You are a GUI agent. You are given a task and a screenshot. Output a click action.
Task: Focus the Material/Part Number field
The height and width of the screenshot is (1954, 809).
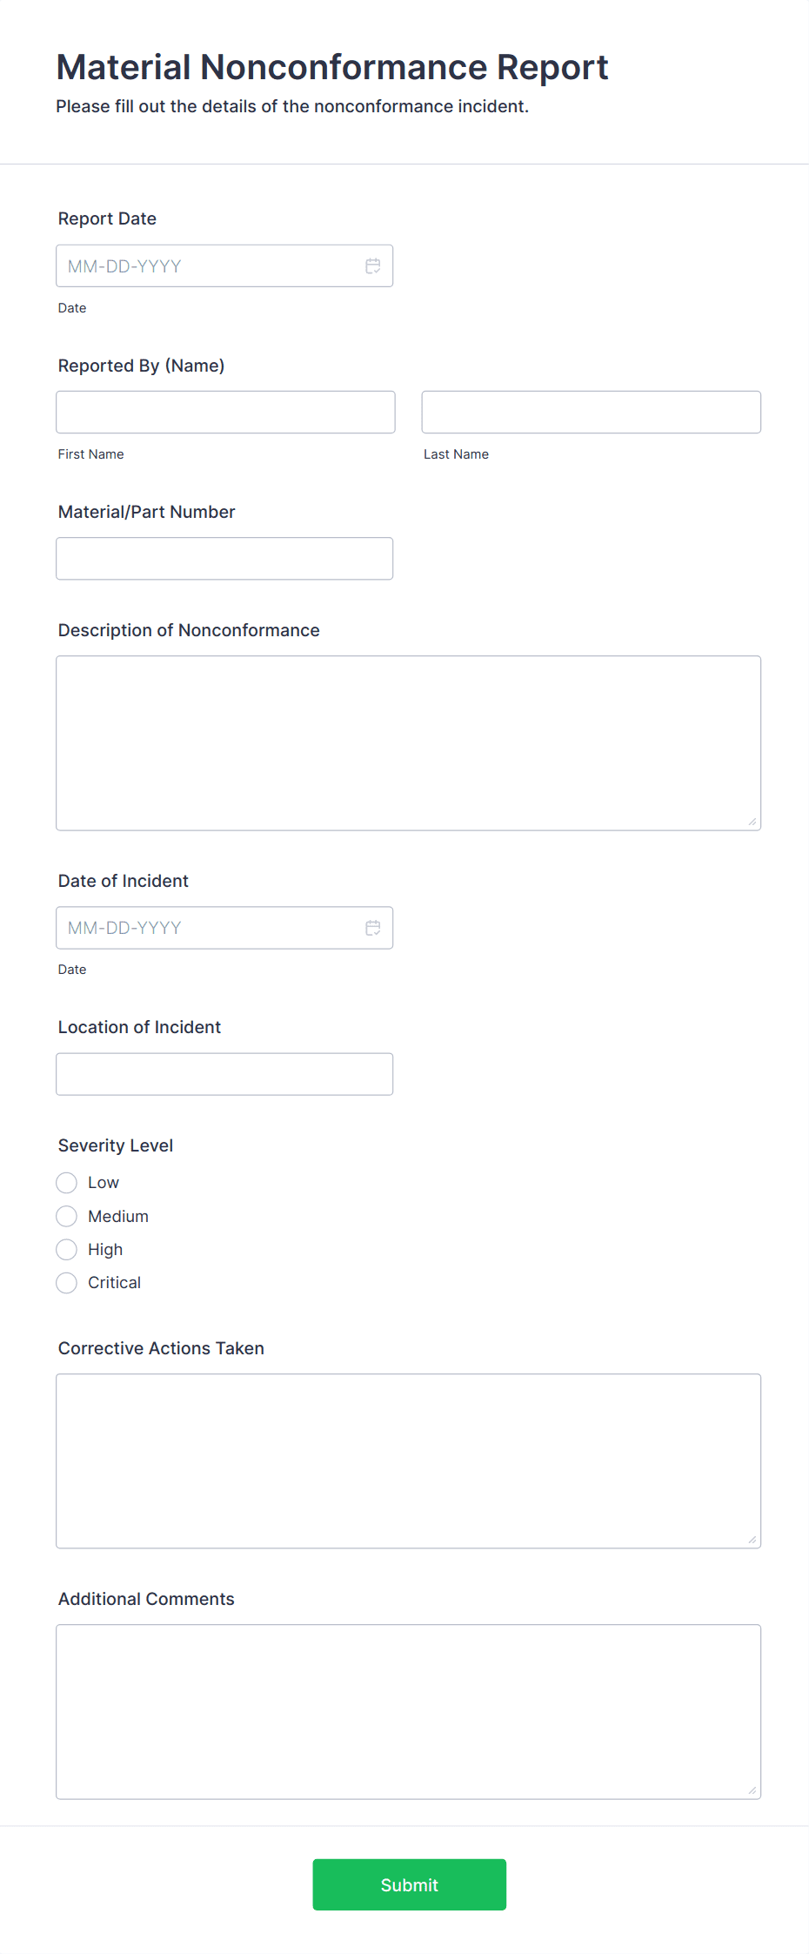tap(224, 559)
